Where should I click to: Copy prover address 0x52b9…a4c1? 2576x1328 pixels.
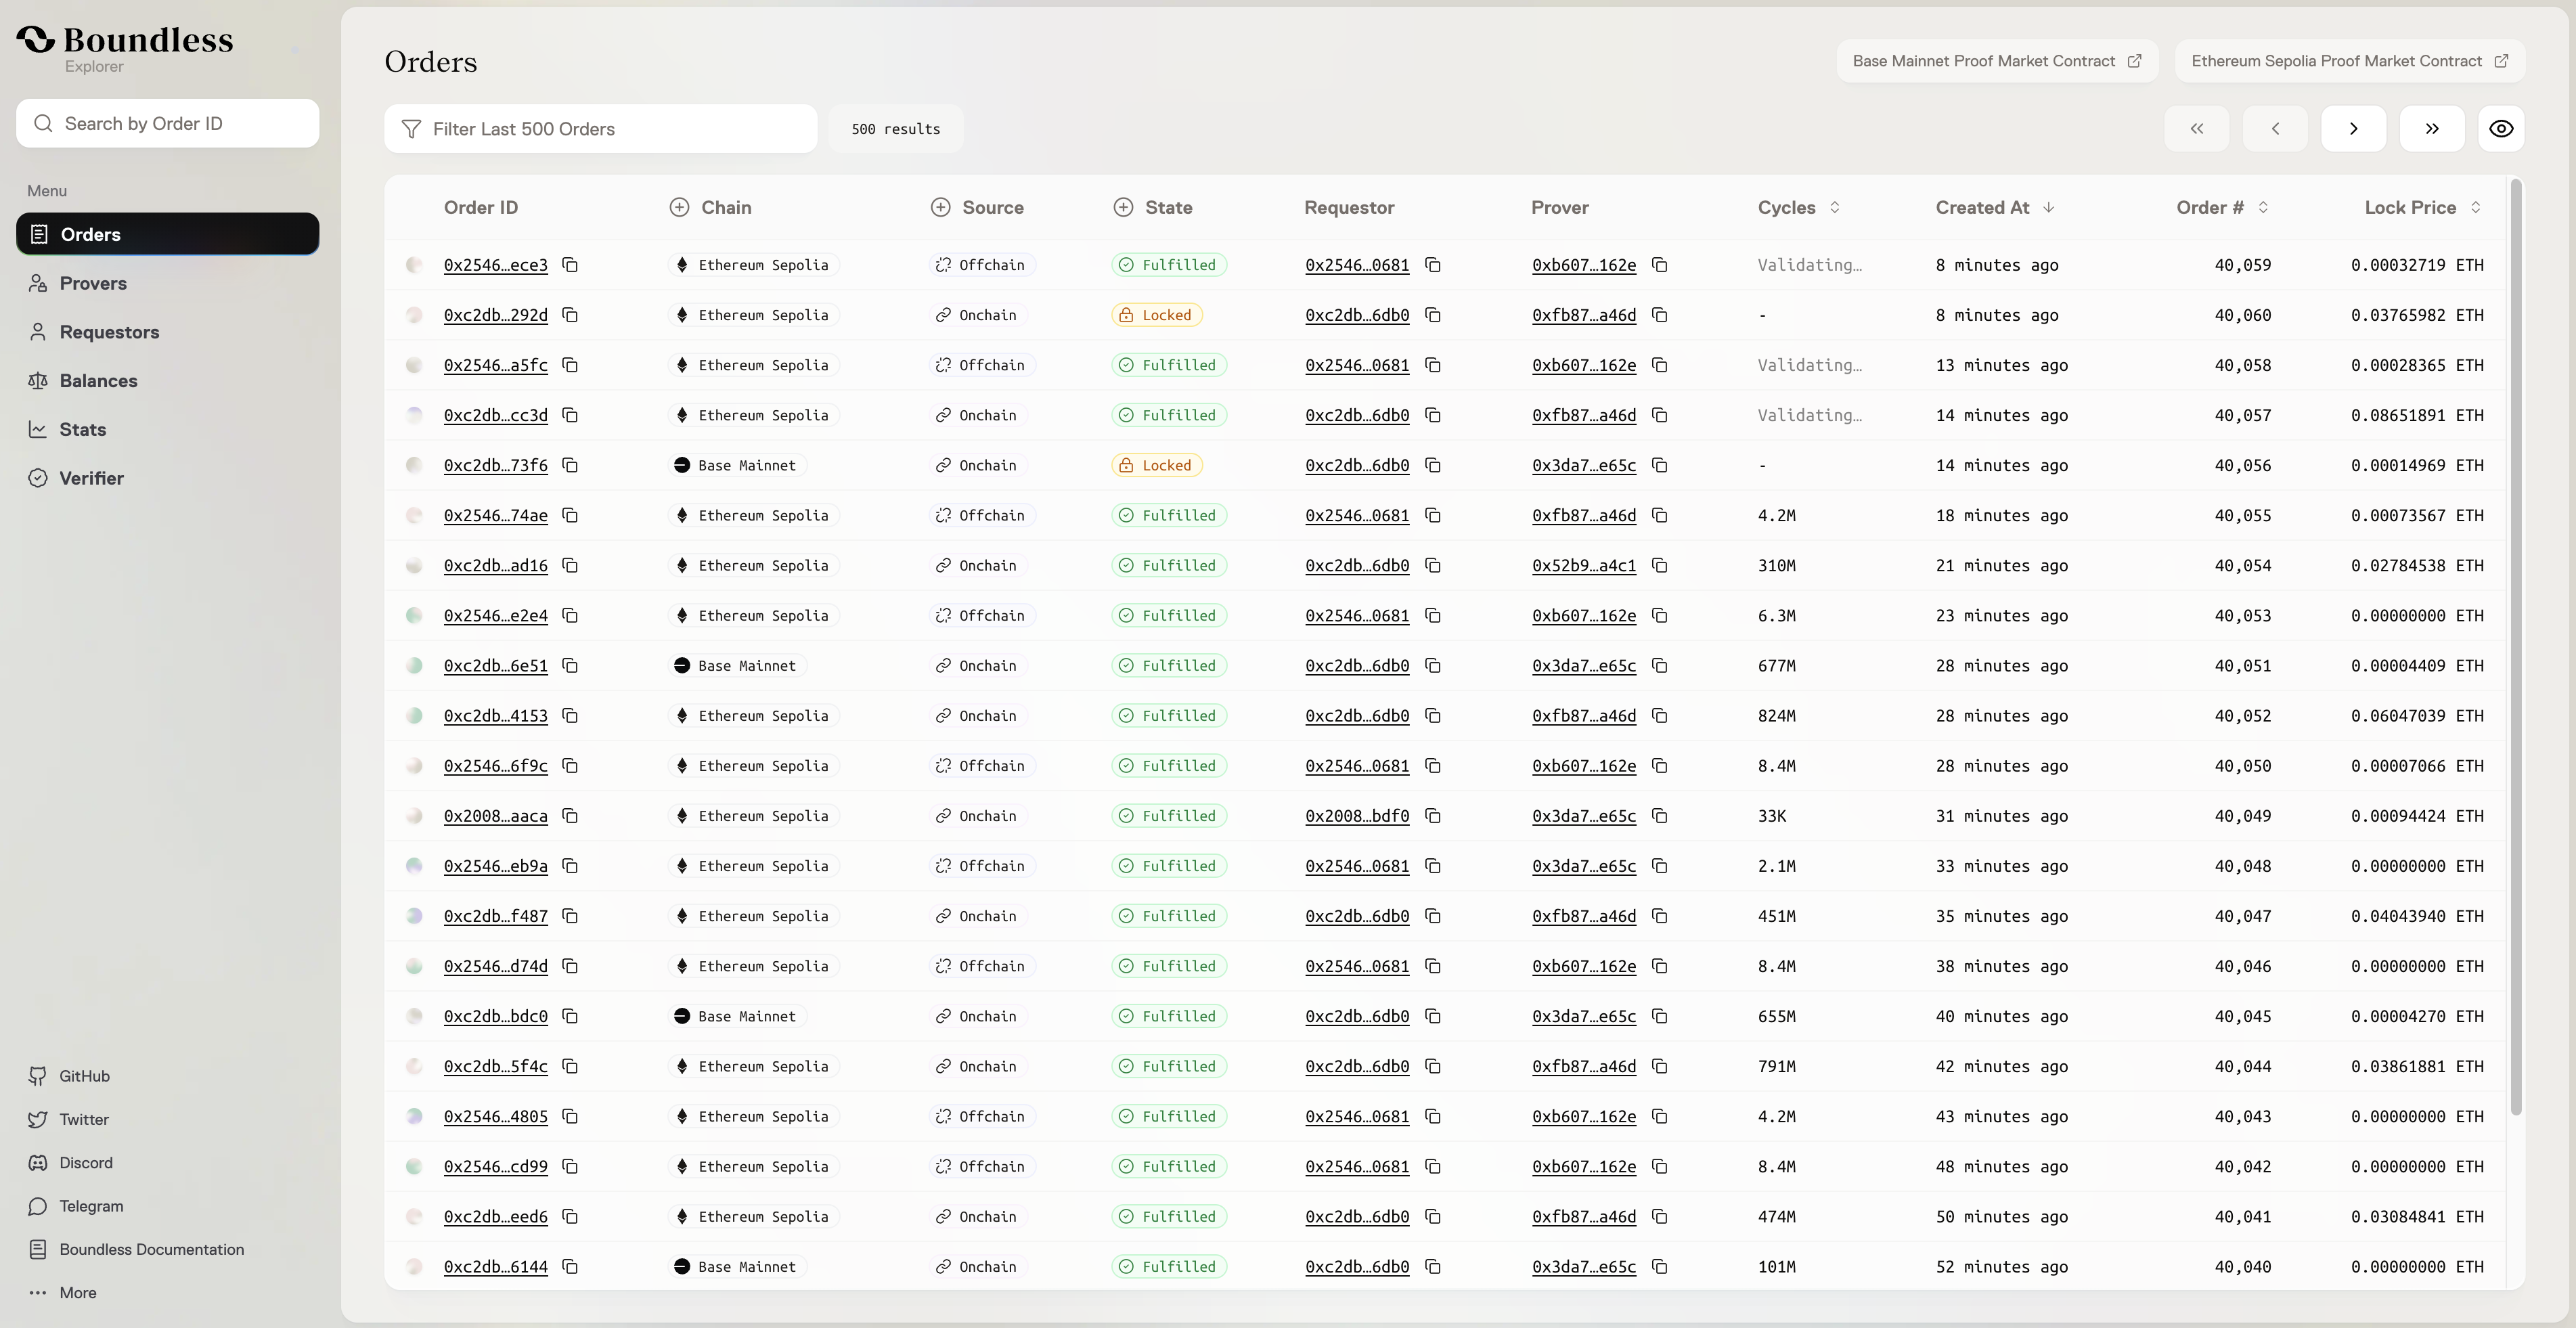1659,566
